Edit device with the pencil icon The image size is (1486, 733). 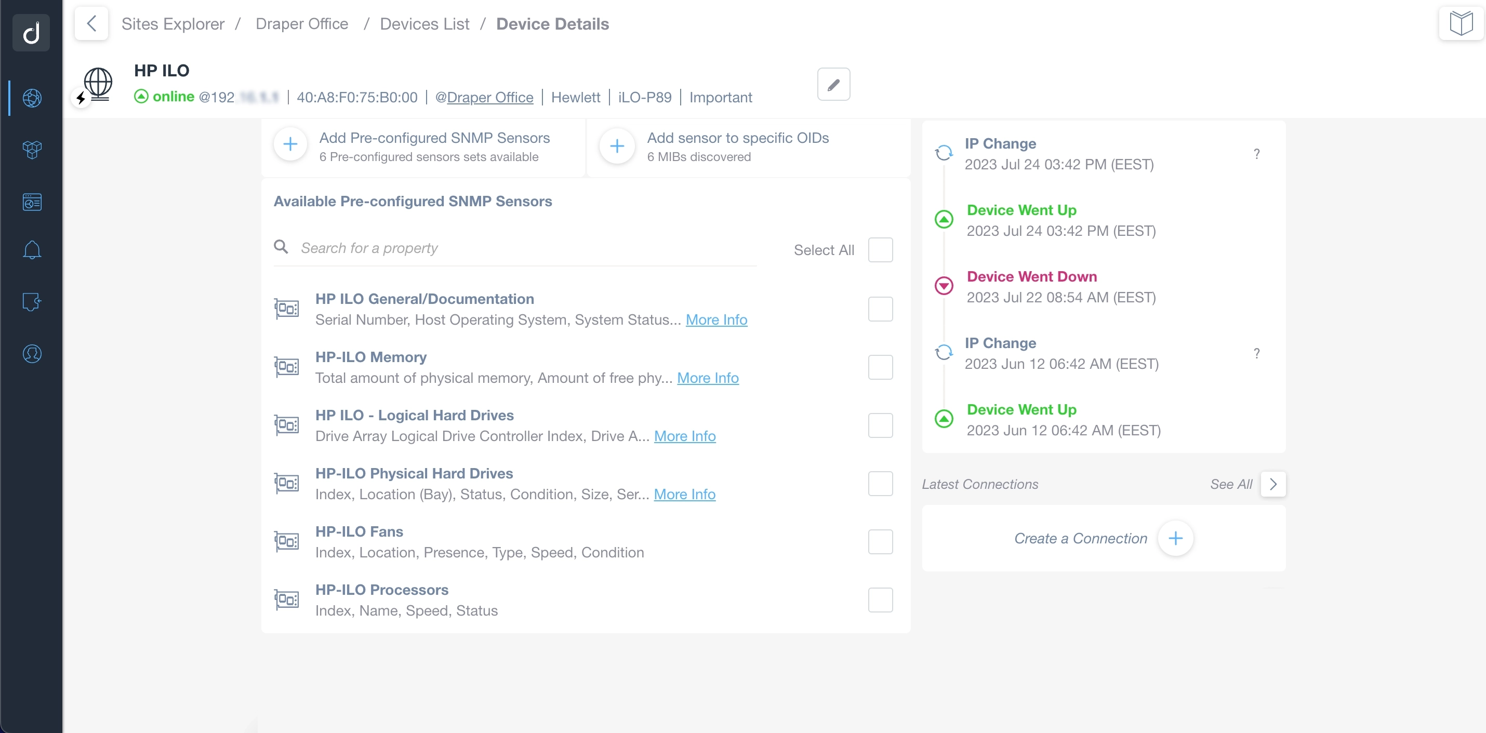pos(833,84)
